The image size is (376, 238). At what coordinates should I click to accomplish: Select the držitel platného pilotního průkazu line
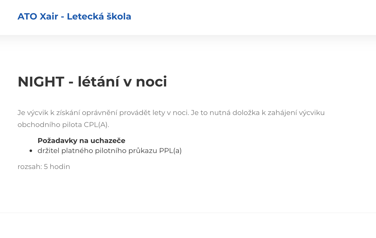pyautogui.click(x=109, y=151)
